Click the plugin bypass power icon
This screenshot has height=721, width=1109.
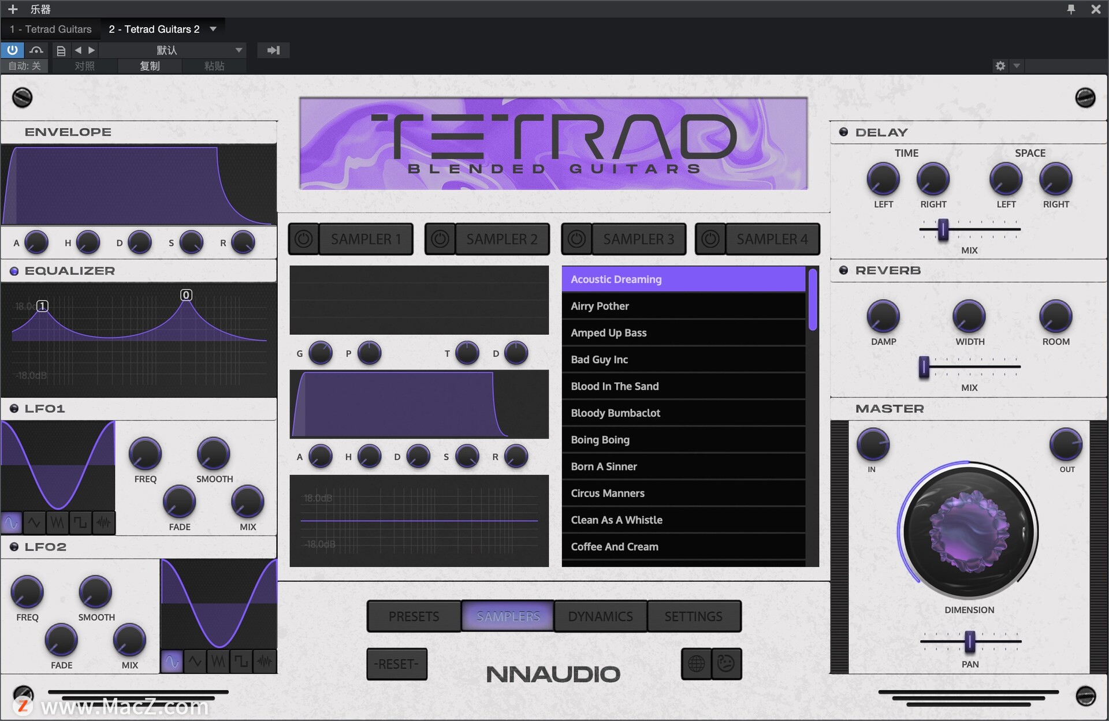pyautogui.click(x=12, y=50)
